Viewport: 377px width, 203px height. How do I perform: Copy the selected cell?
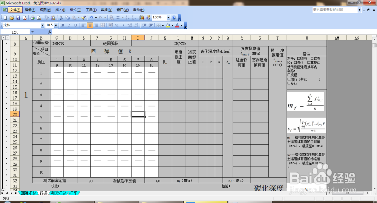click(x=67, y=18)
